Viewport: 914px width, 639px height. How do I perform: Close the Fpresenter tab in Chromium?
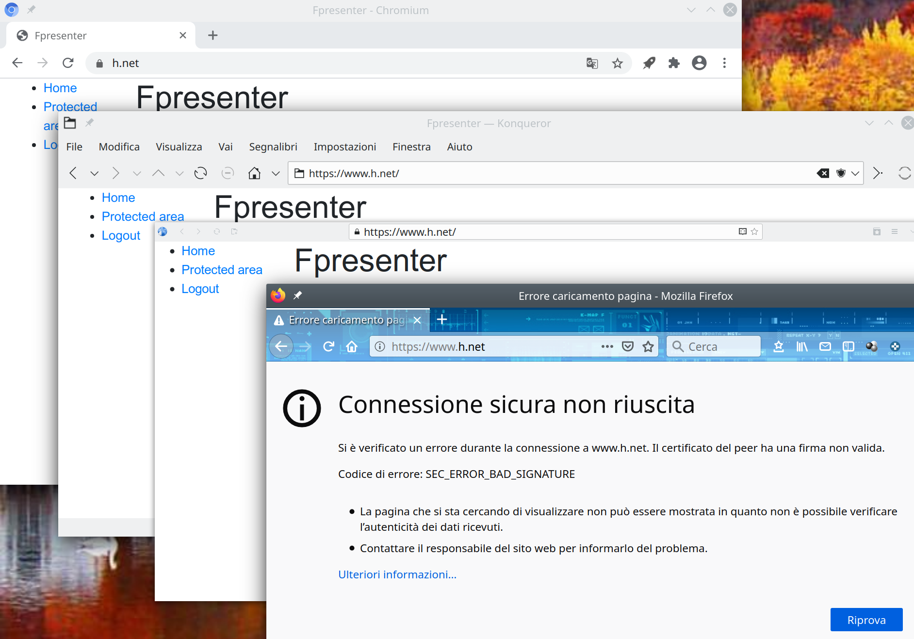pos(183,35)
